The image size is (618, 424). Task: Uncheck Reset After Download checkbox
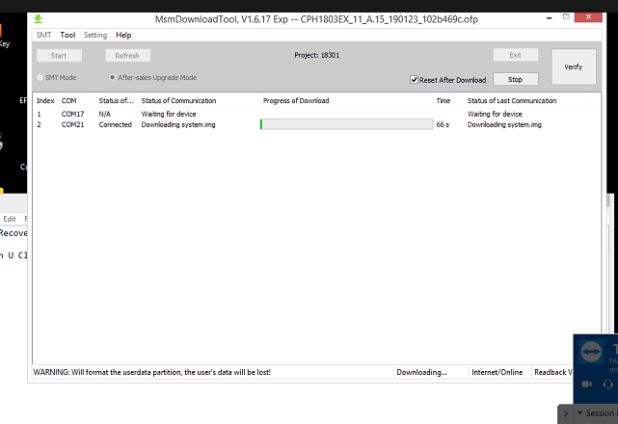(414, 80)
